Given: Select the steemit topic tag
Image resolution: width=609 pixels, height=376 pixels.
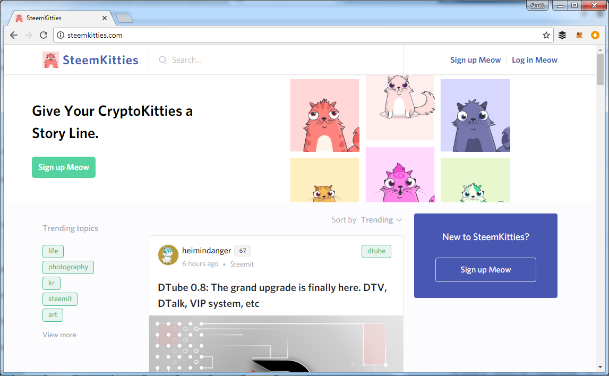Looking at the screenshot, I should point(60,298).
